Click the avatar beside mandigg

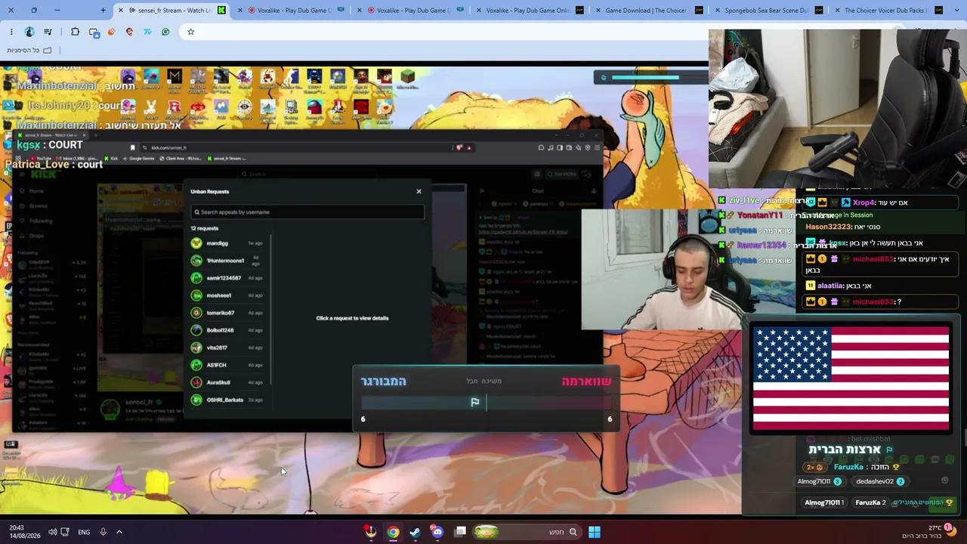click(x=196, y=243)
